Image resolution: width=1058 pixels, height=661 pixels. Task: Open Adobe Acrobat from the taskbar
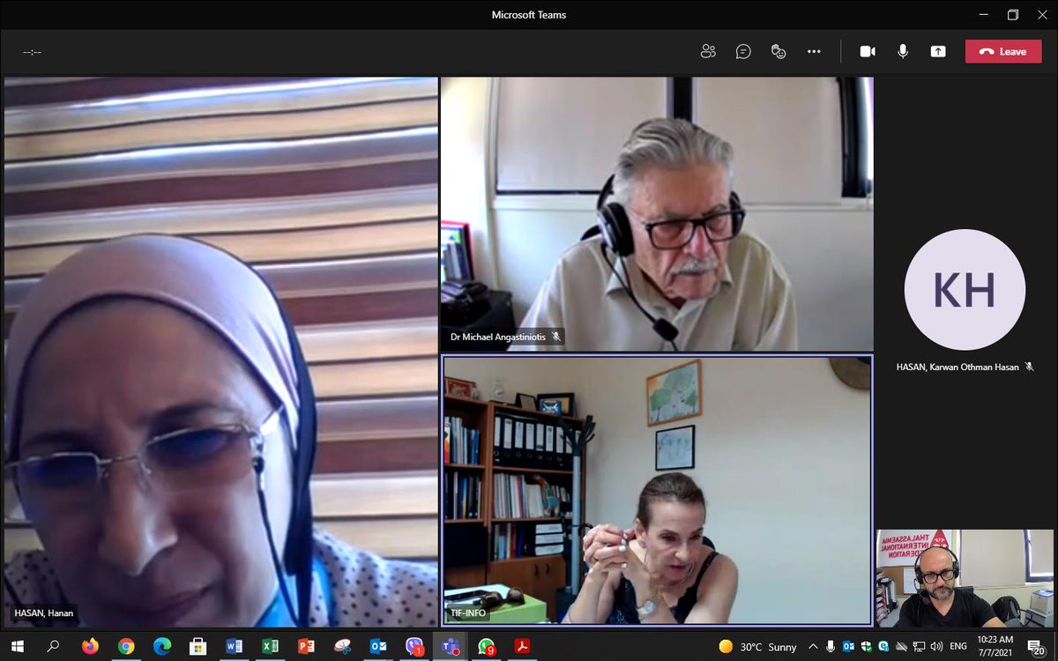click(x=523, y=646)
